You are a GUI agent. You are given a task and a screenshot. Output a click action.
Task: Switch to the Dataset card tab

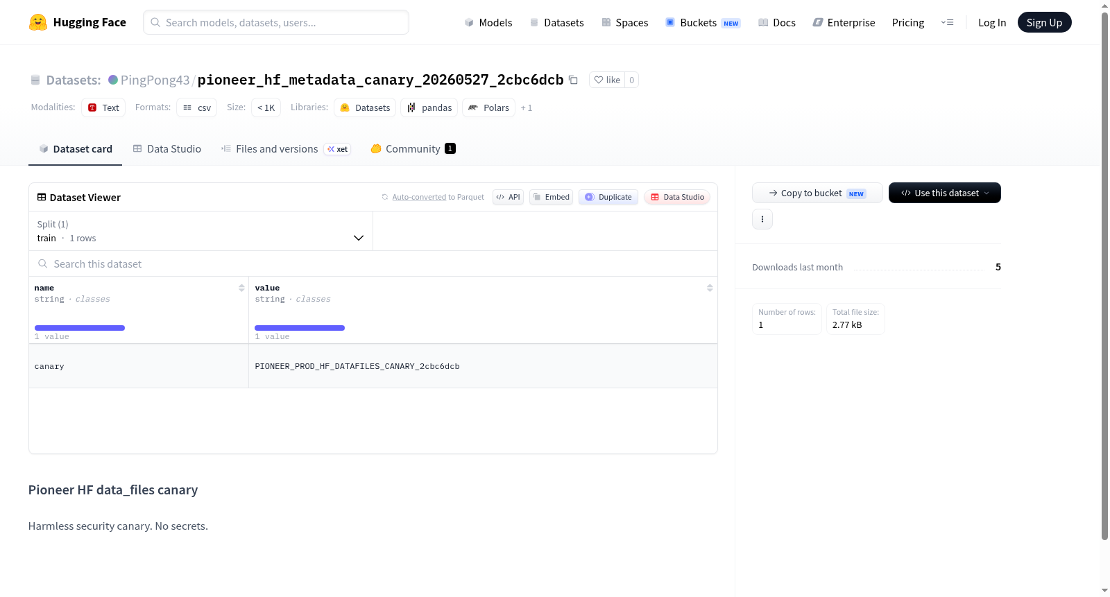[75, 148]
